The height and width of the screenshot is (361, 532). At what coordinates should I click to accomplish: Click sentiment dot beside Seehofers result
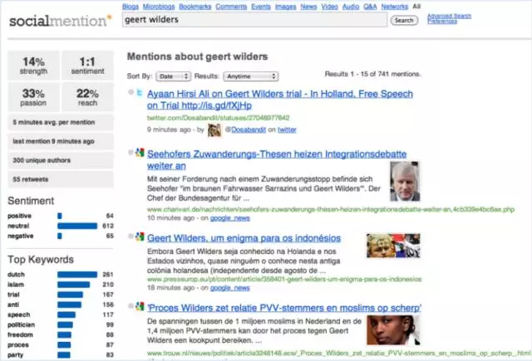click(131, 153)
